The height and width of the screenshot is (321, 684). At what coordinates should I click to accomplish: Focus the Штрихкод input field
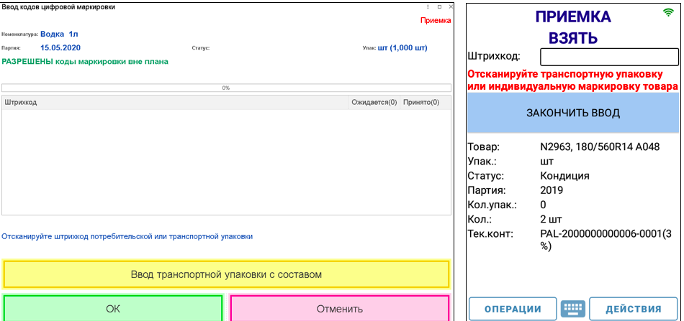pos(609,57)
